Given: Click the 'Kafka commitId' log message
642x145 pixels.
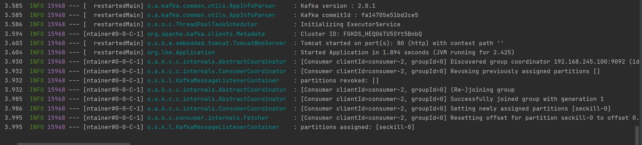Looking at the screenshot, I should pyautogui.click(x=359, y=15).
